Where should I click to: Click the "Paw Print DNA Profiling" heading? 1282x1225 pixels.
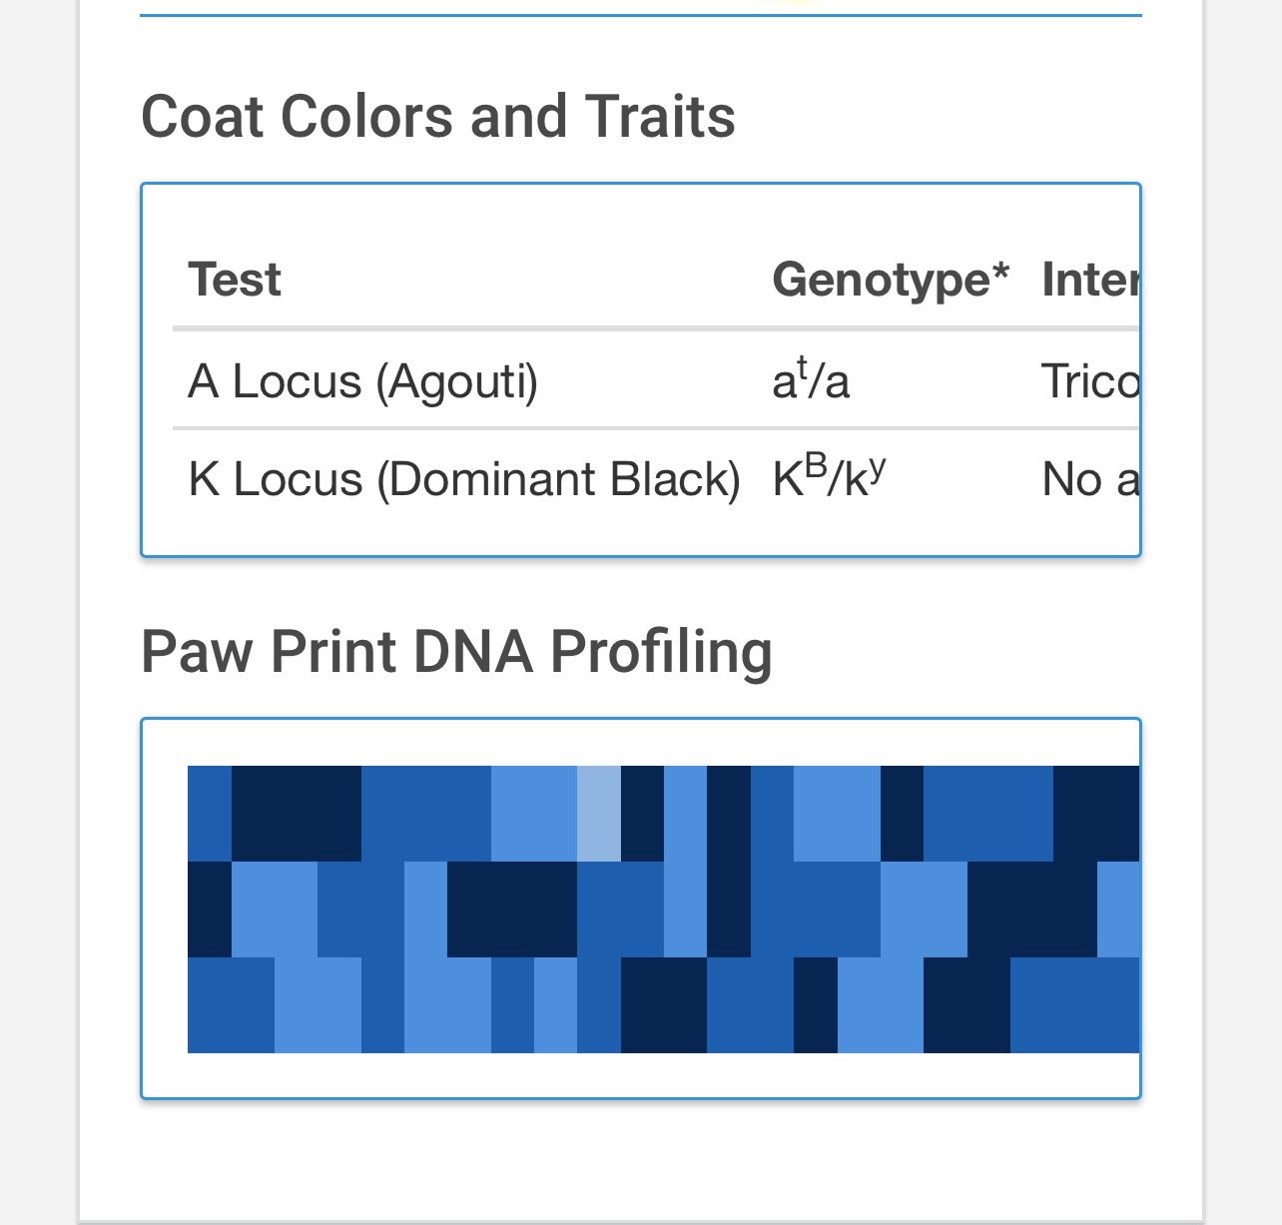456,652
